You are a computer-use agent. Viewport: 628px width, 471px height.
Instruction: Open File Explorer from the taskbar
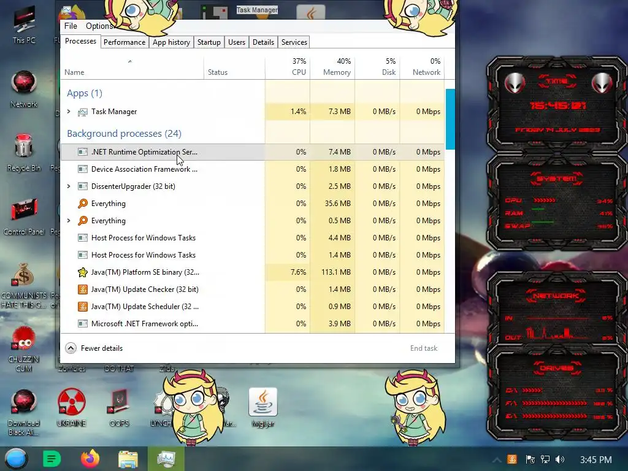[128, 459]
